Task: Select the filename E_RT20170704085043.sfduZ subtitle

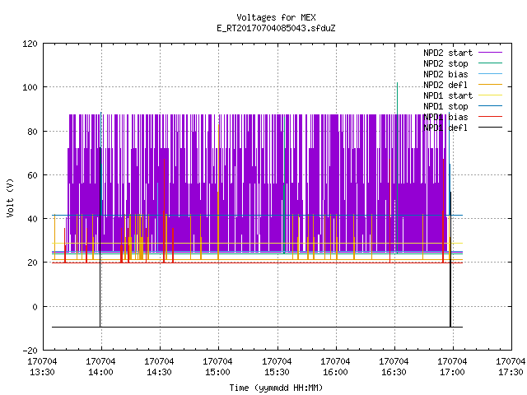Action: (x=276, y=28)
